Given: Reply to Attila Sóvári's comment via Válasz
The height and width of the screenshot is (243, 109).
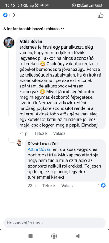Looking at the screenshot, I should tap(59, 133).
